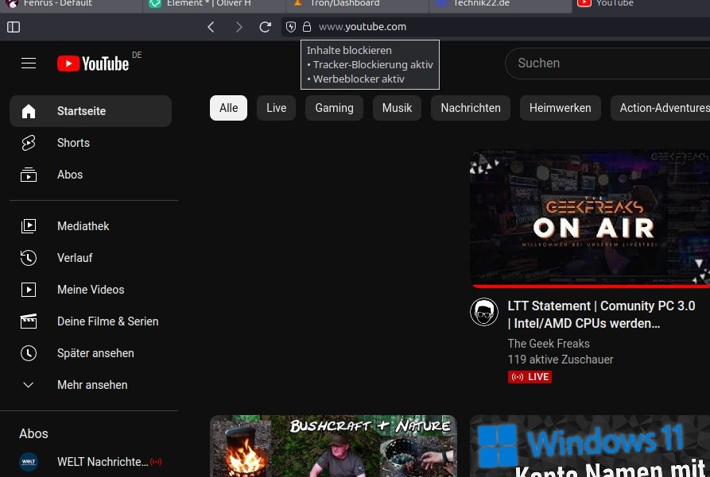Open the YouTube hamburger guide menu

click(29, 63)
